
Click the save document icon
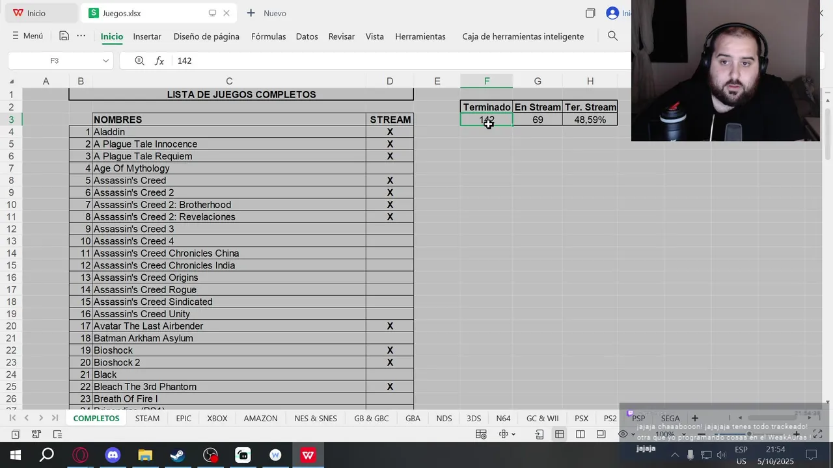tap(64, 36)
